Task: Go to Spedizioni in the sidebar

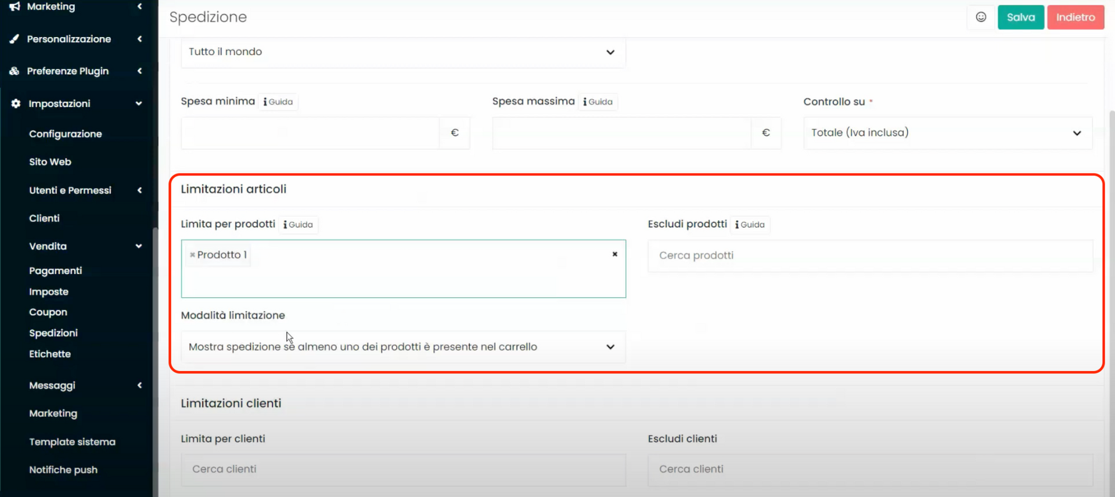Action: tap(53, 333)
